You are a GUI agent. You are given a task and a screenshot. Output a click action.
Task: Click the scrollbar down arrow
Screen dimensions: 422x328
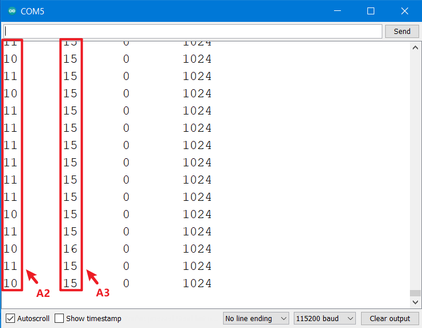pyautogui.click(x=415, y=302)
